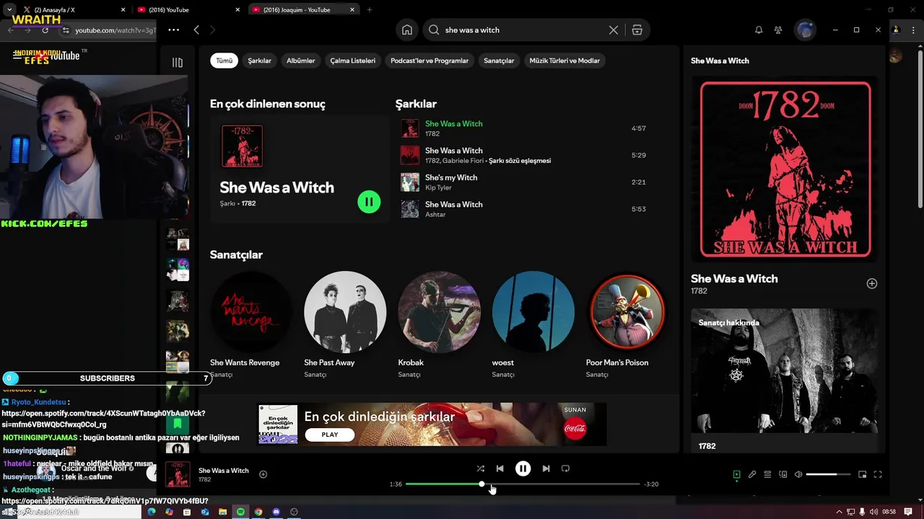Open She Past Away artist card

[345, 324]
